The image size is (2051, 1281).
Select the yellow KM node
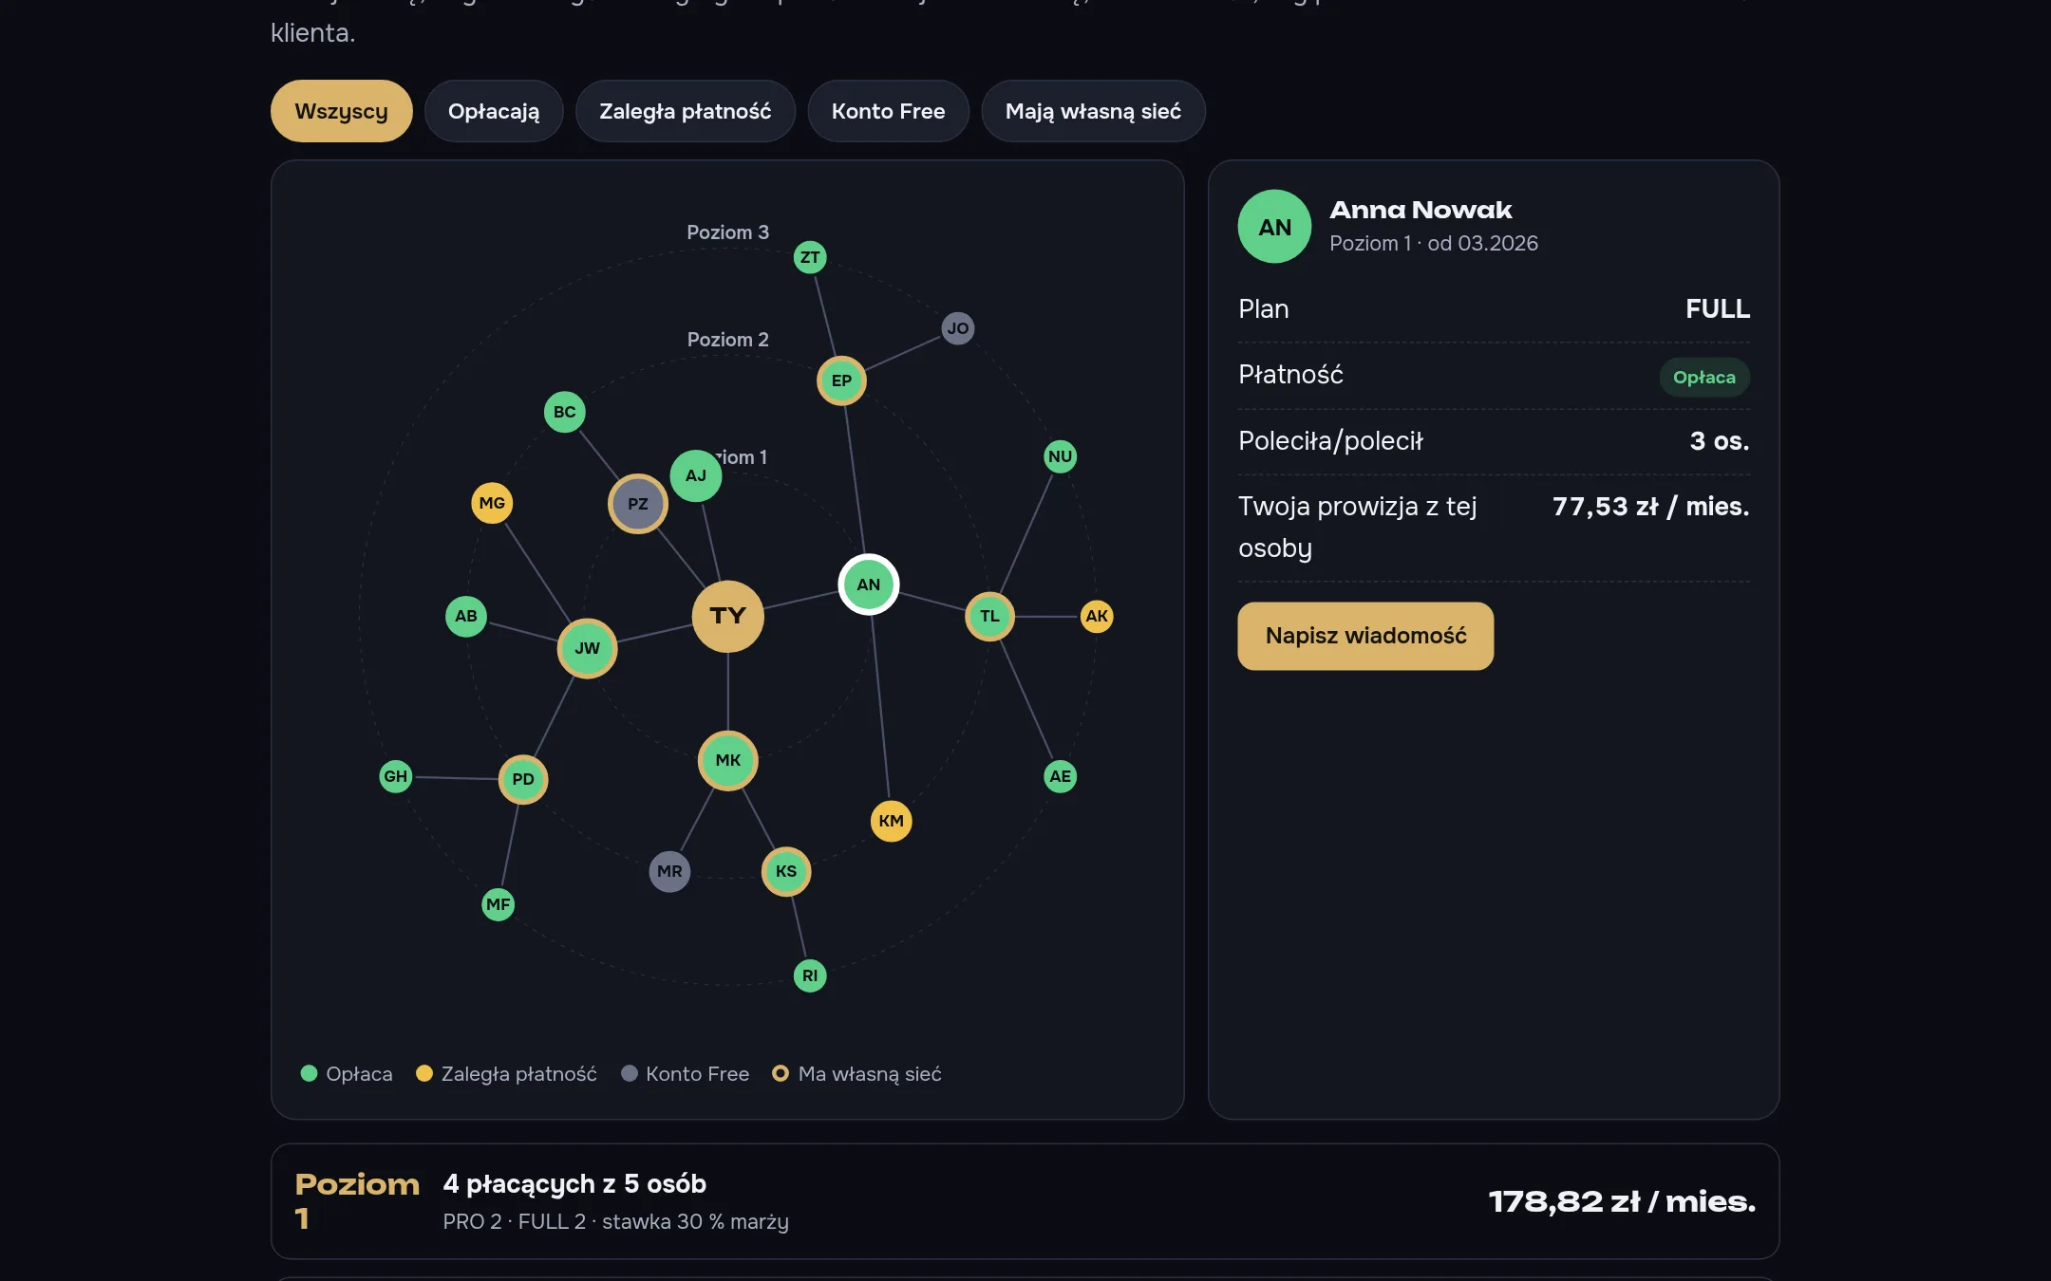pos(891,821)
